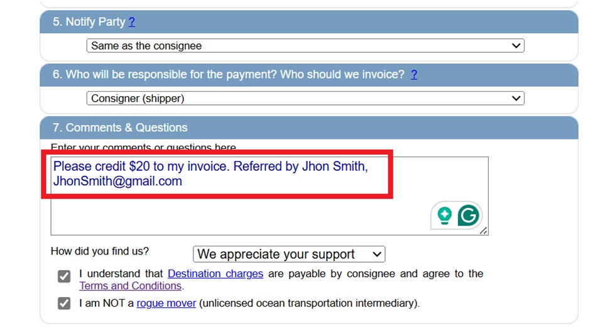Image resolution: width=615 pixels, height=333 pixels.
Task: Open Grammarly lightbulb suggestions icon
Action: click(x=445, y=216)
